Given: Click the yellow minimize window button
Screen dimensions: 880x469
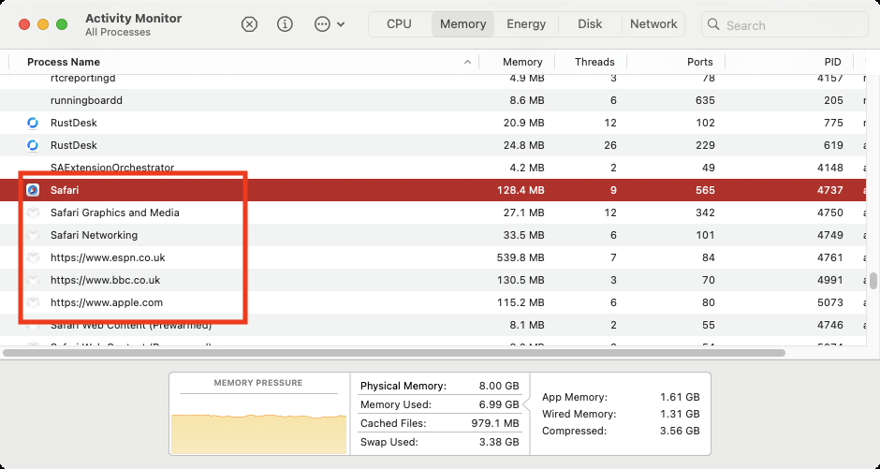Looking at the screenshot, I should [43, 24].
